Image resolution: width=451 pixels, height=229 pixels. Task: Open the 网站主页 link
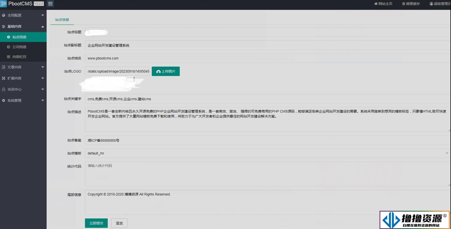pos(383,4)
